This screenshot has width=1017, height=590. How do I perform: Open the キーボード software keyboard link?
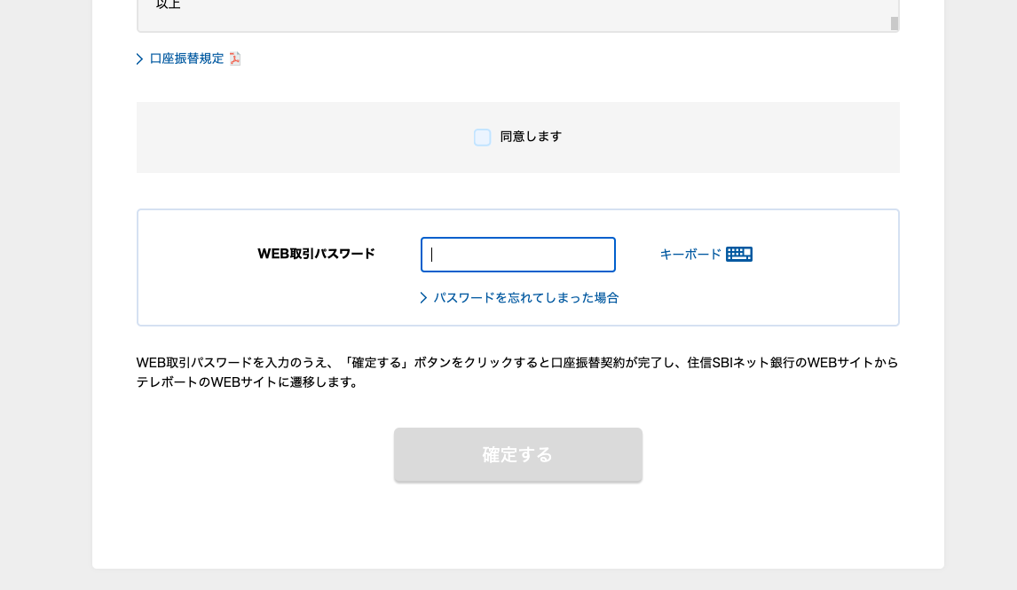tap(690, 255)
